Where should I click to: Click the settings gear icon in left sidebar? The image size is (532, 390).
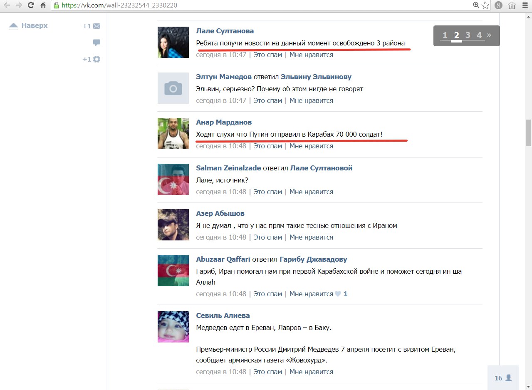[97, 59]
